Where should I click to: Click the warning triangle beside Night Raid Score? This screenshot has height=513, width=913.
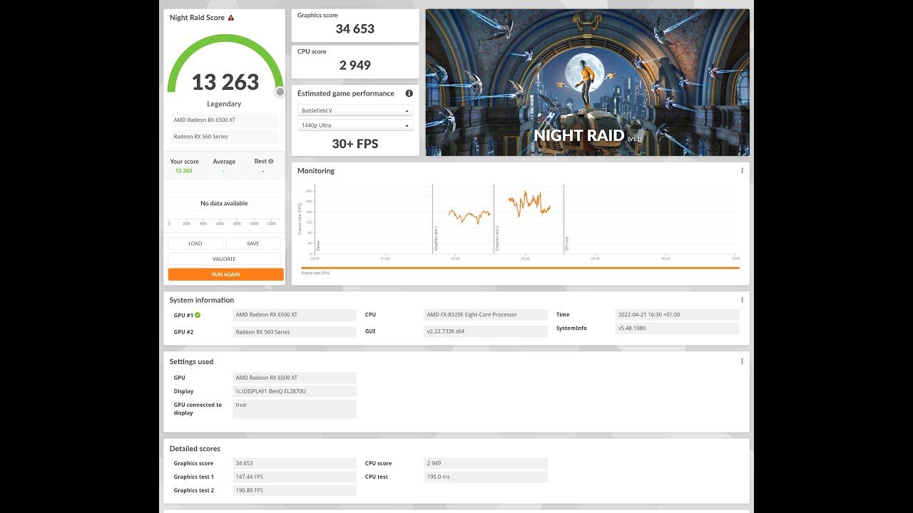(231, 18)
